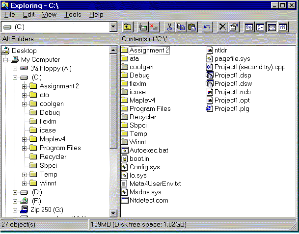Open the View menu
Screen dimensions: 299x234
(x=49, y=15)
